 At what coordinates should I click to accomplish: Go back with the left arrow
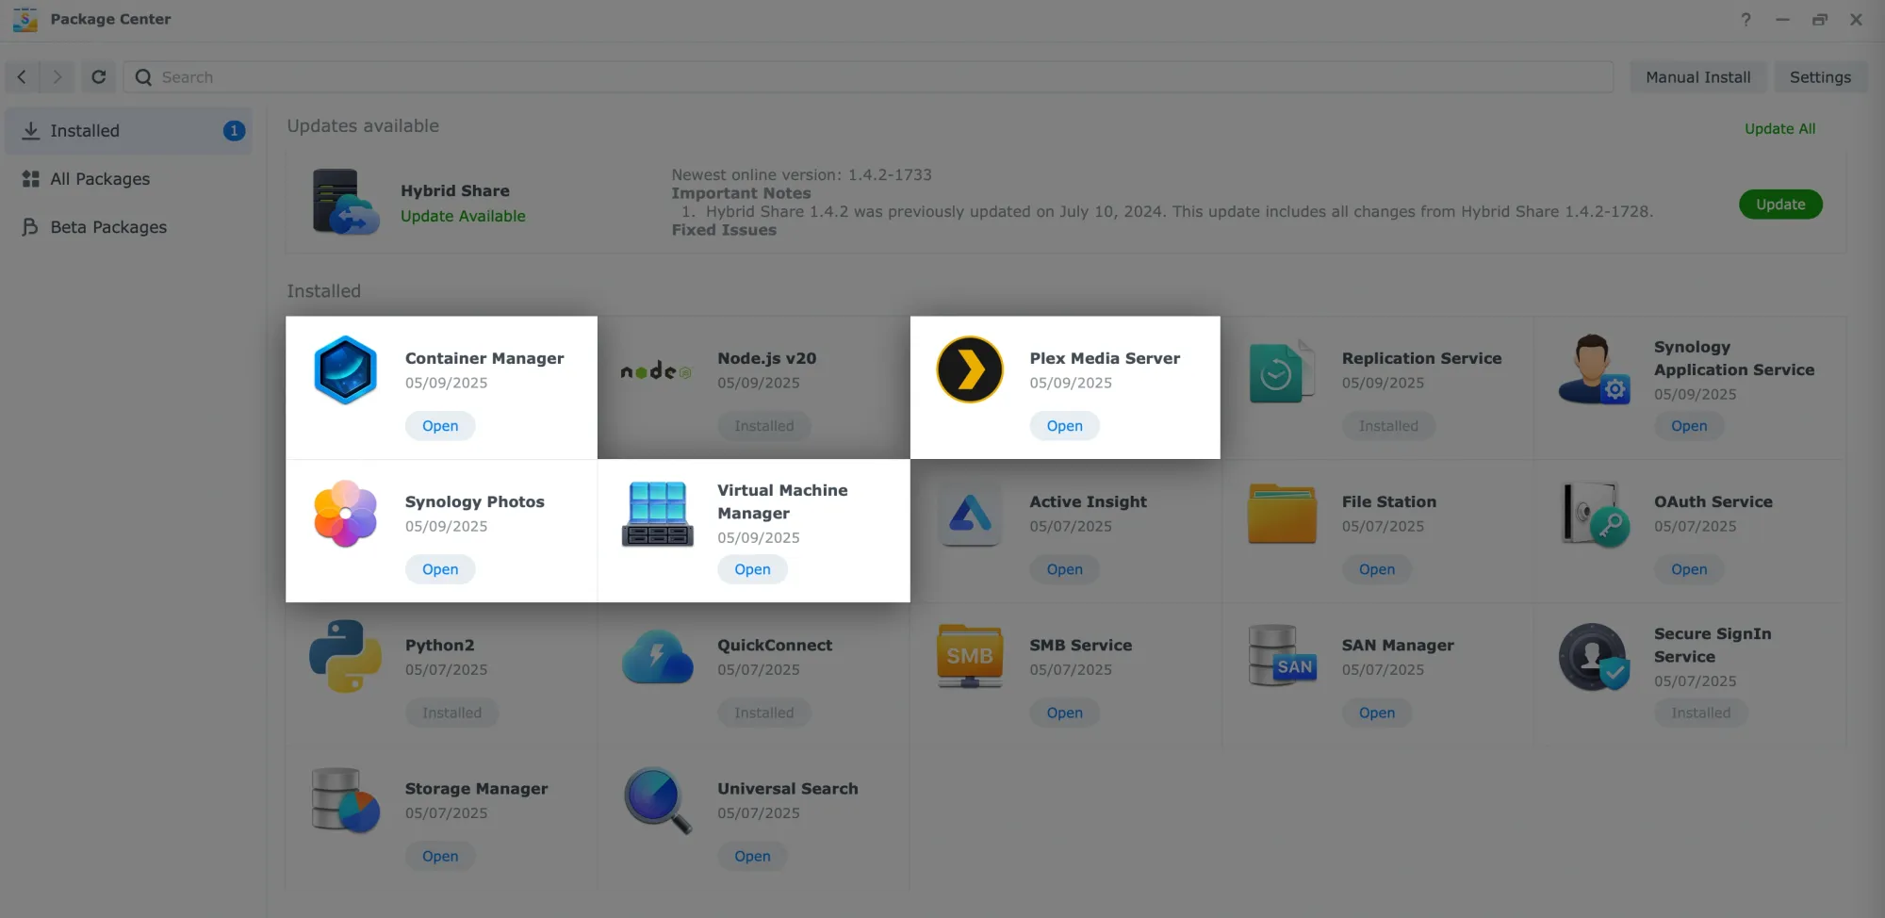point(22,77)
